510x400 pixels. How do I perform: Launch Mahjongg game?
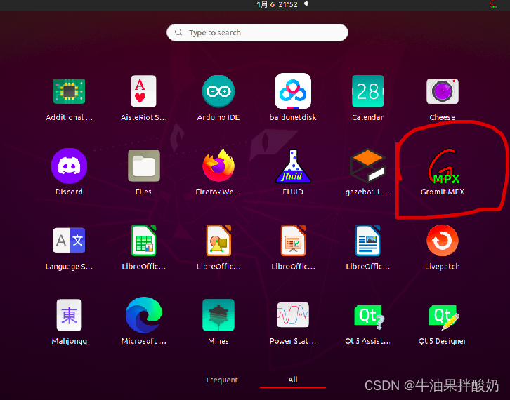(69, 315)
